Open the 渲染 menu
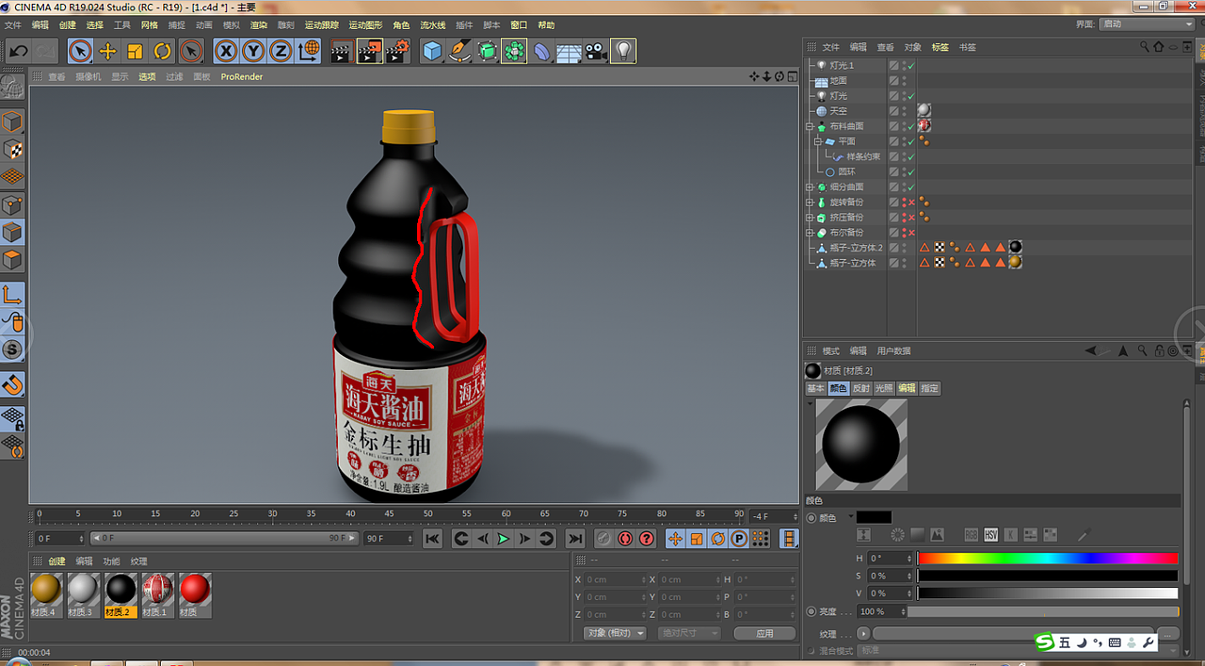 259,24
